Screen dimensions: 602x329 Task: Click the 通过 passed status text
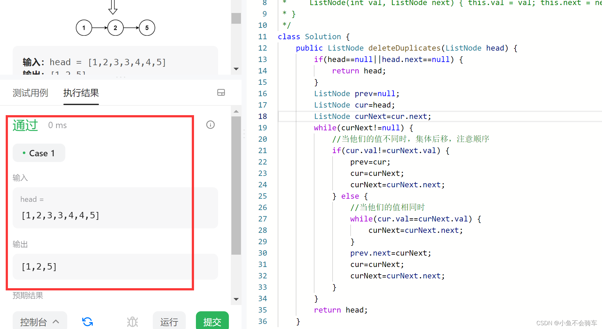(x=25, y=125)
